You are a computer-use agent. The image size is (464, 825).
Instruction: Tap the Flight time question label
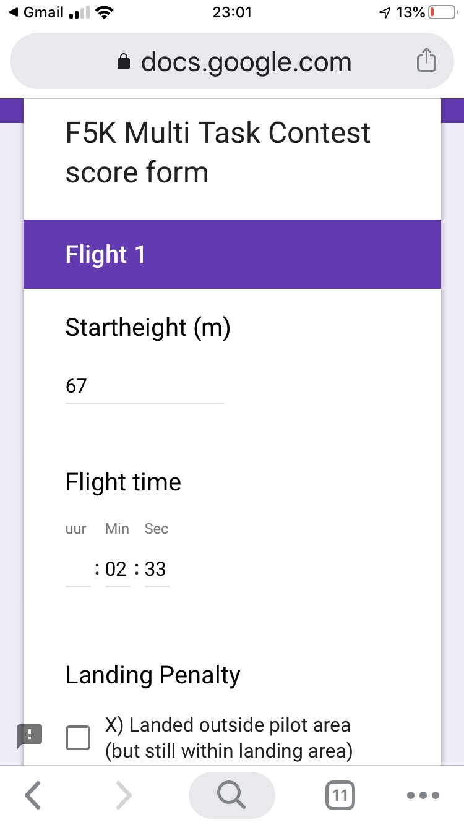tap(123, 482)
